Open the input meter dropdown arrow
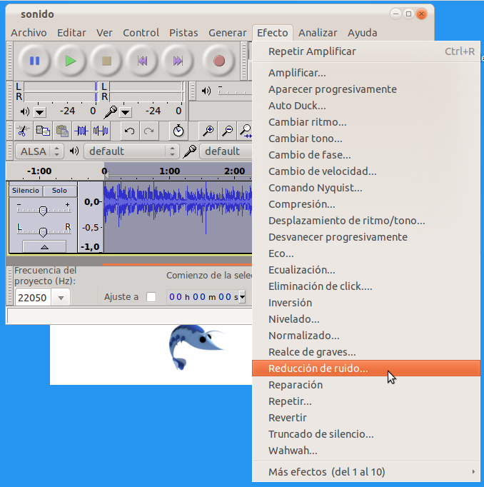This screenshot has height=487, width=484. click(126, 112)
